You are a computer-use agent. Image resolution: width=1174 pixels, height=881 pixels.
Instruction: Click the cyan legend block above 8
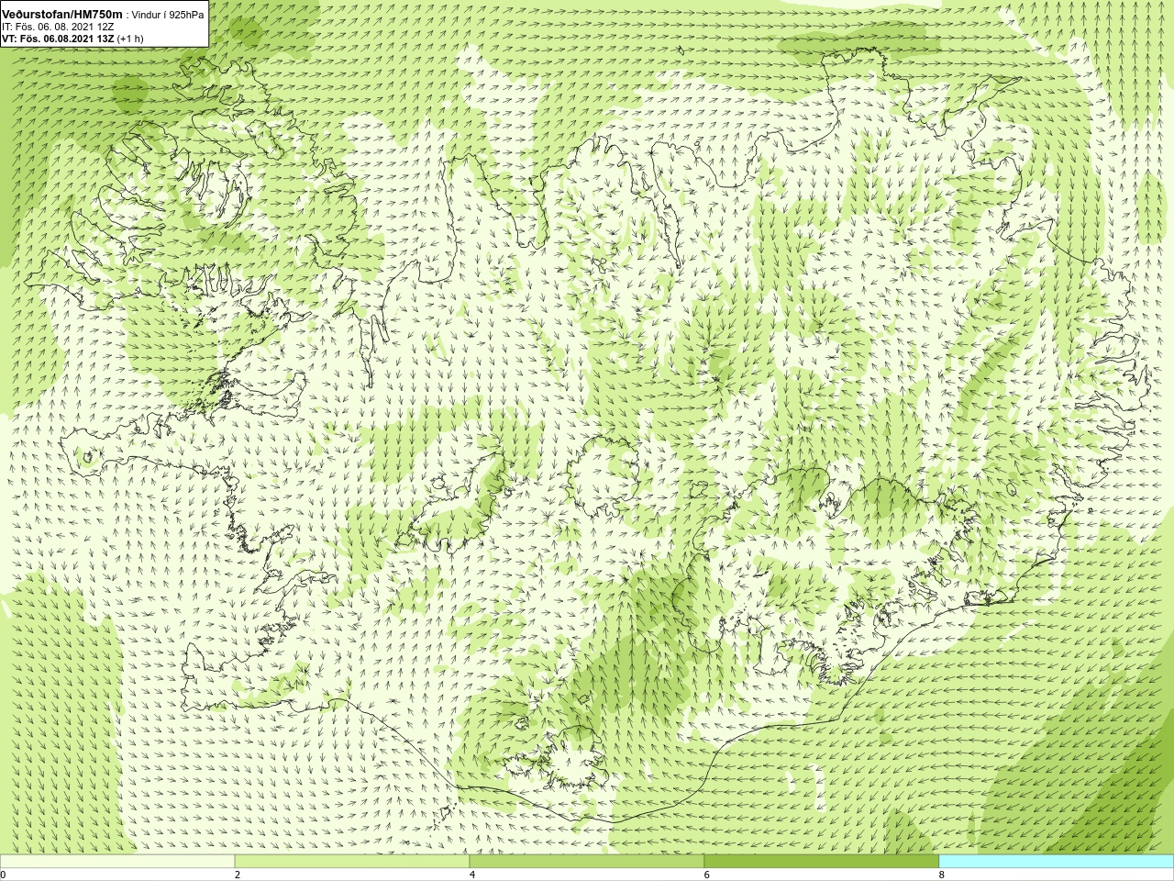point(1056,862)
